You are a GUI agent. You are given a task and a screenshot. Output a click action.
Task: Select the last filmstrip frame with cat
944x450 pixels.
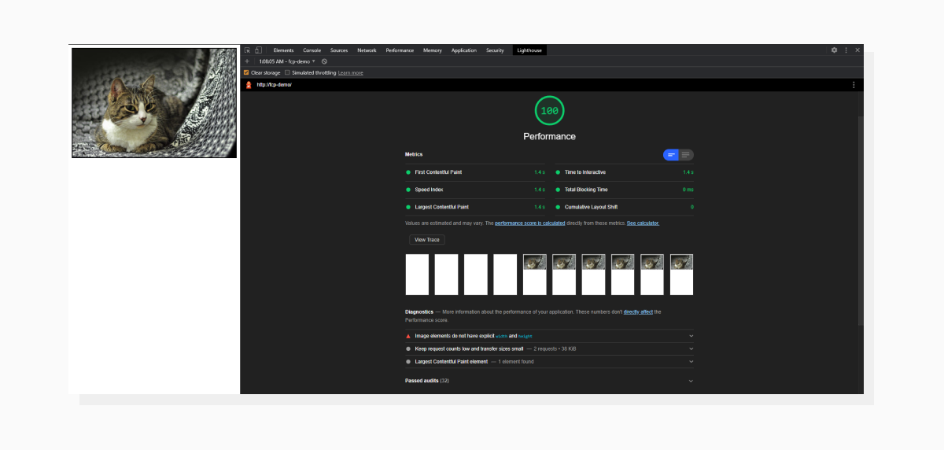(681, 275)
